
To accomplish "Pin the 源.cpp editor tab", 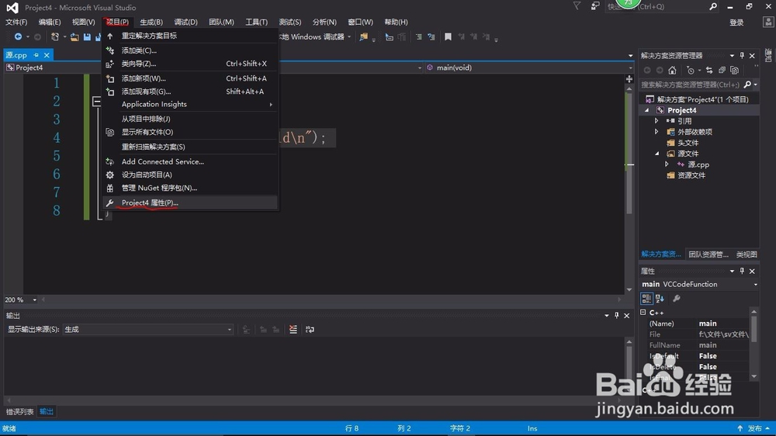I will pos(36,55).
